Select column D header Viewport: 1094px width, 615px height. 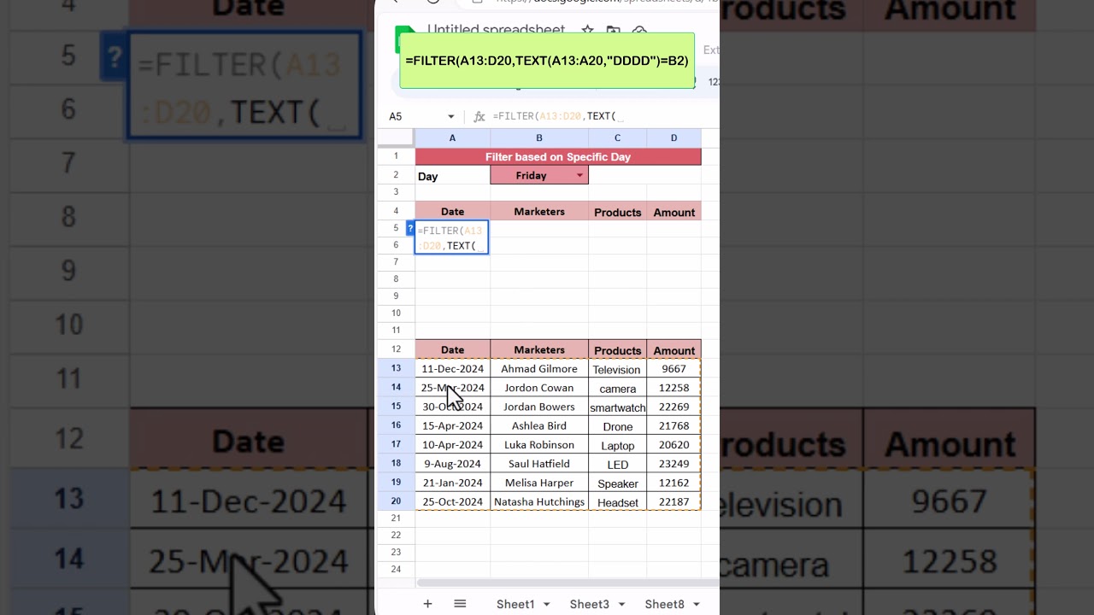(673, 138)
